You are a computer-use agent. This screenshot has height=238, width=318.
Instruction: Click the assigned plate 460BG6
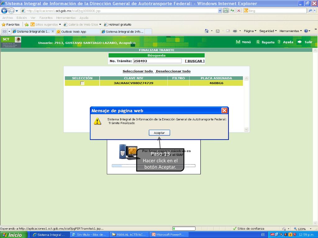click(216, 83)
